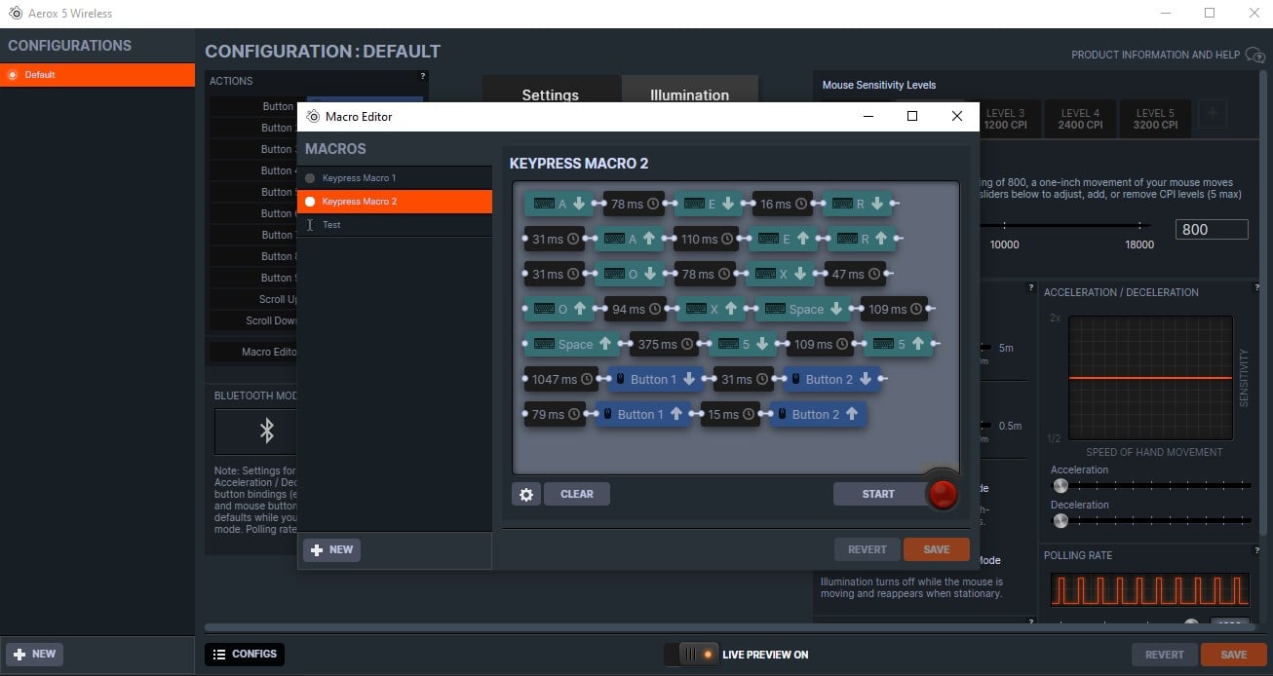The width and height of the screenshot is (1273, 676).
Task: Select the Test macro entry
Action: point(331,225)
